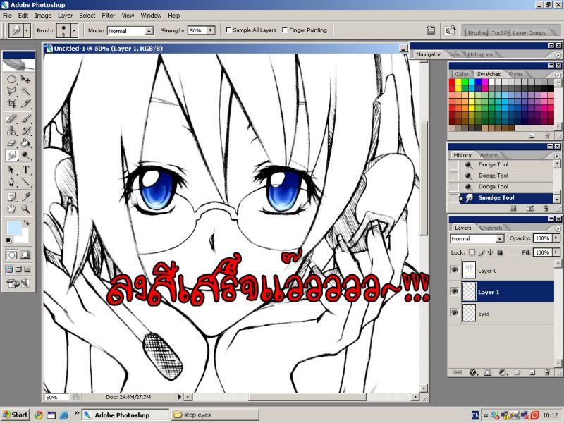The height and width of the screenshot is (423, 564).
Task: Open the layer Opacity slider arrow
Action: [x=556, y=238]
